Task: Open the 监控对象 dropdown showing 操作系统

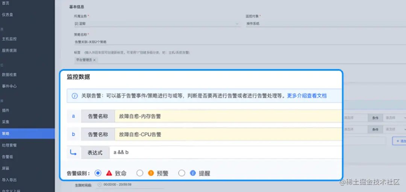Action: coord(326,24)
